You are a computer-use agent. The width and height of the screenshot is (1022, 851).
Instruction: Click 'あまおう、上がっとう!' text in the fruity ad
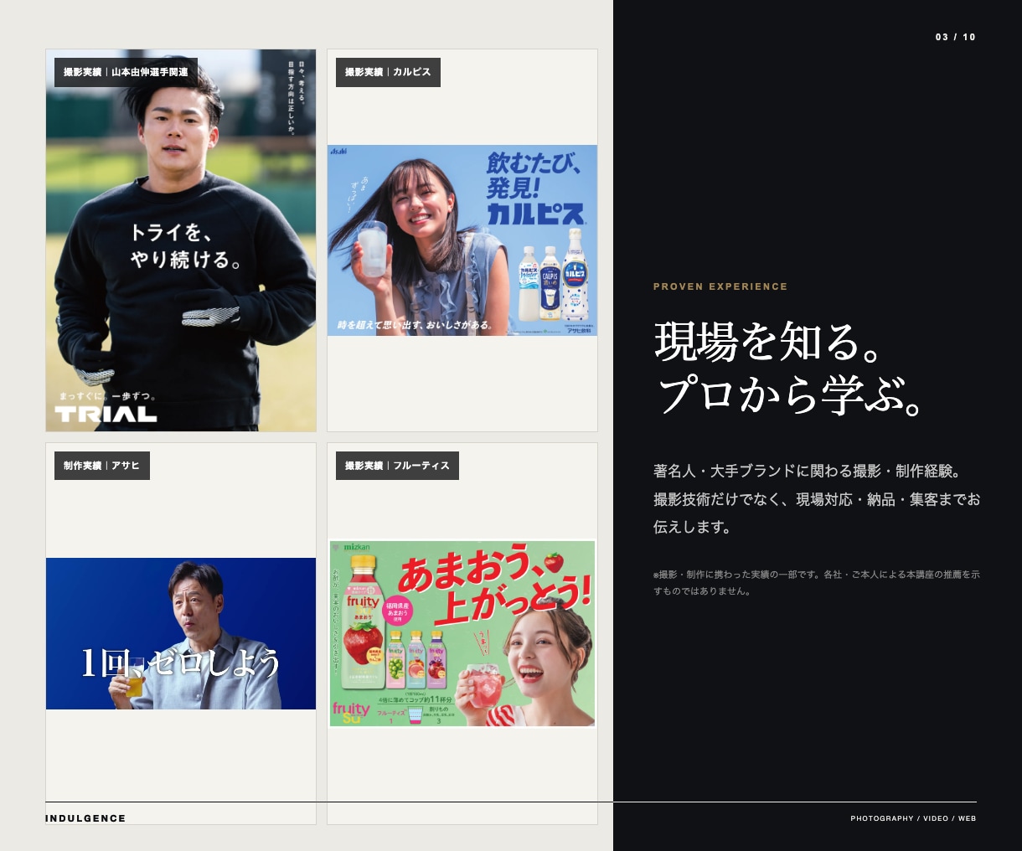pyautogui.click(x=494, y=586)
